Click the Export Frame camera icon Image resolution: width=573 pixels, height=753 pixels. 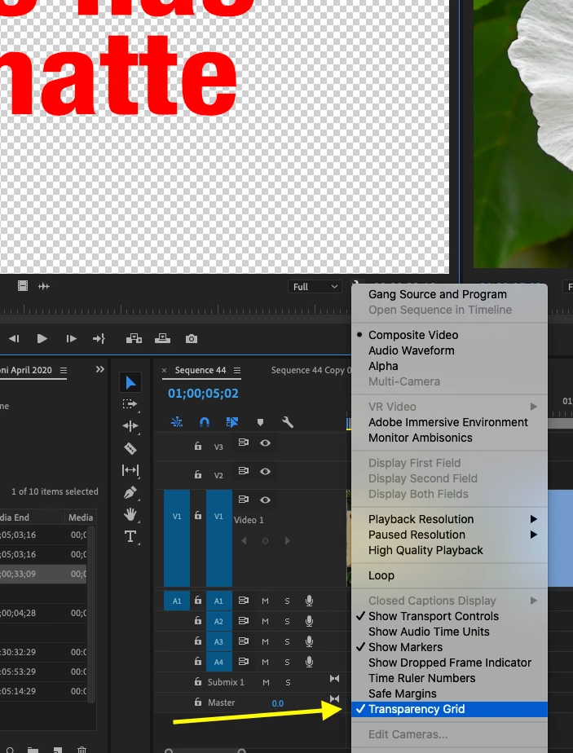tap(192, 339)
